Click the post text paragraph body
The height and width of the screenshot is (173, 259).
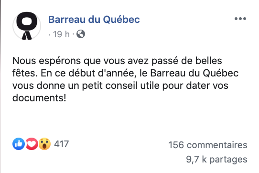(x=126, y=79)
